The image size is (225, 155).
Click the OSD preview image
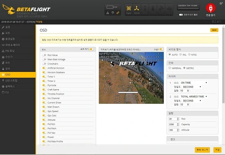click(131, 78)
